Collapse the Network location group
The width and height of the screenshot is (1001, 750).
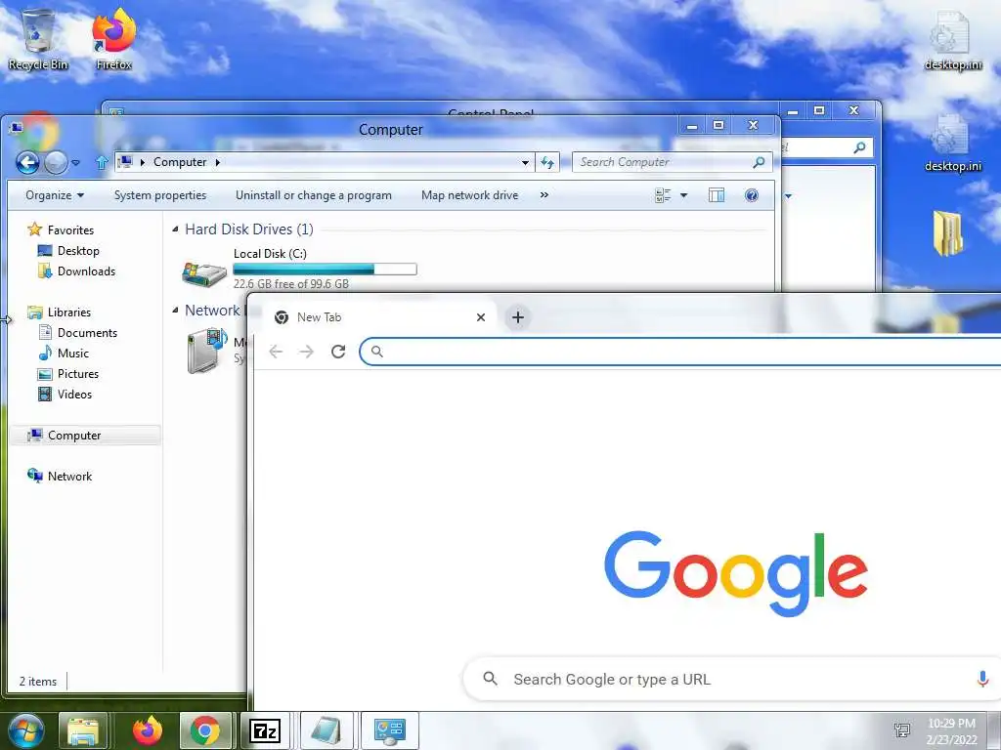[x=175, y=311]
